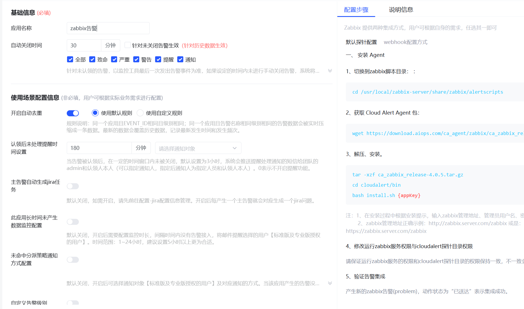Click the 解压、安装 step heading
The width and height of the screenshot is (524, 309).
point(364,154)
